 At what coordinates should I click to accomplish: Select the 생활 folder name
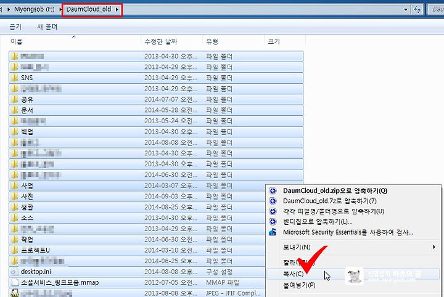27,207
